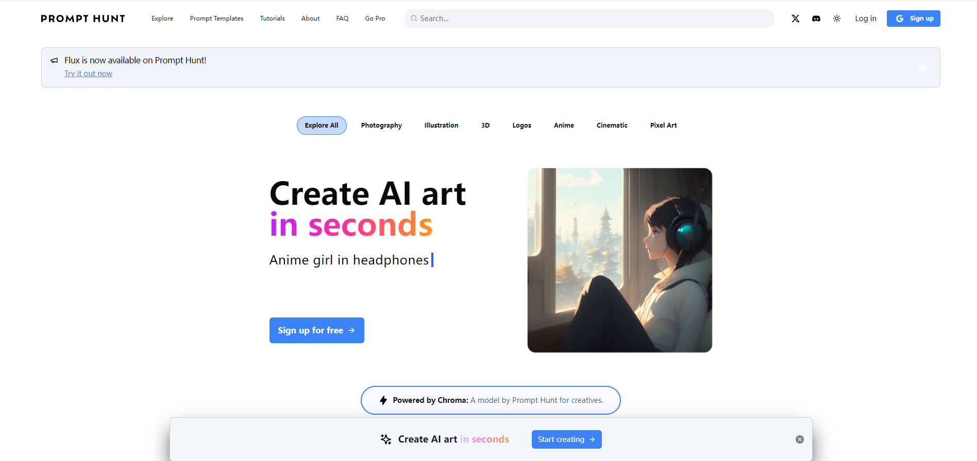Open the Go Pro page
The height and width of the screenshot is (461, 977).
point(375,19)
